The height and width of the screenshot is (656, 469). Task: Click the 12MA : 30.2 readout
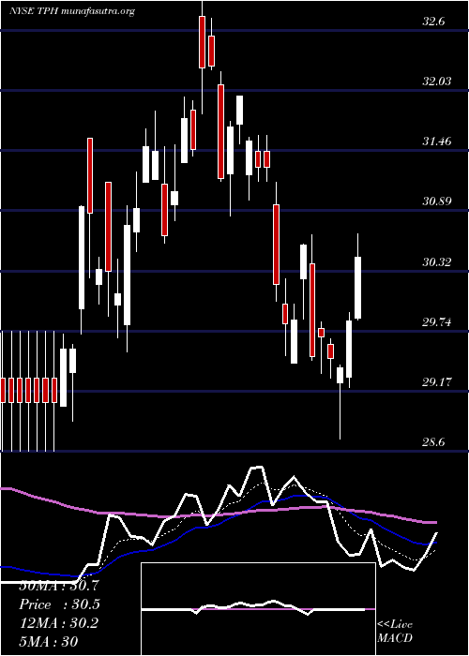pyautogui.click(x=59, y=623)
